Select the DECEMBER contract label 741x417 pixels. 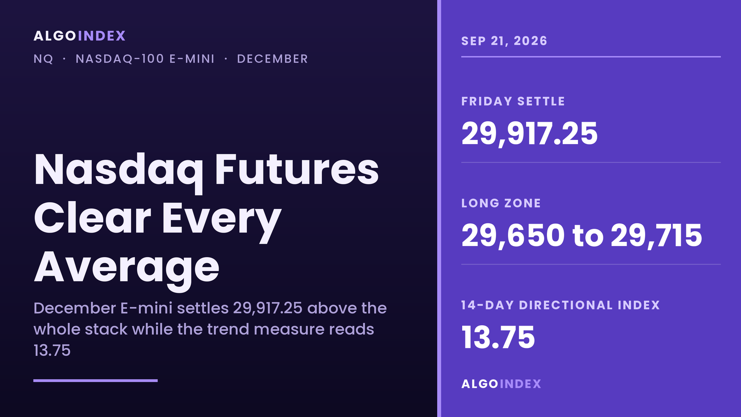(272, 59)
